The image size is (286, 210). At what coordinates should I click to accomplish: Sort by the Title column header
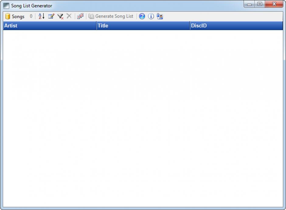[x=143, y=26]
